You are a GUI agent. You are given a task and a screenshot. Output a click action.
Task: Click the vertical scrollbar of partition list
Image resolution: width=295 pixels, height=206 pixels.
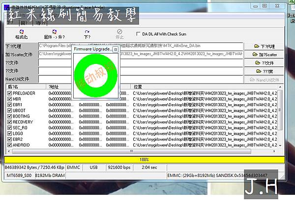pos(280,110)
